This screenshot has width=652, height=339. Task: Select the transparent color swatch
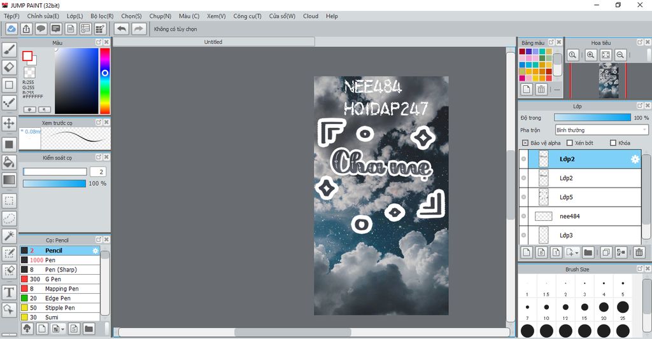coord(29,73)
